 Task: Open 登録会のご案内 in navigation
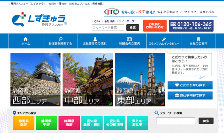click(129, 41)
